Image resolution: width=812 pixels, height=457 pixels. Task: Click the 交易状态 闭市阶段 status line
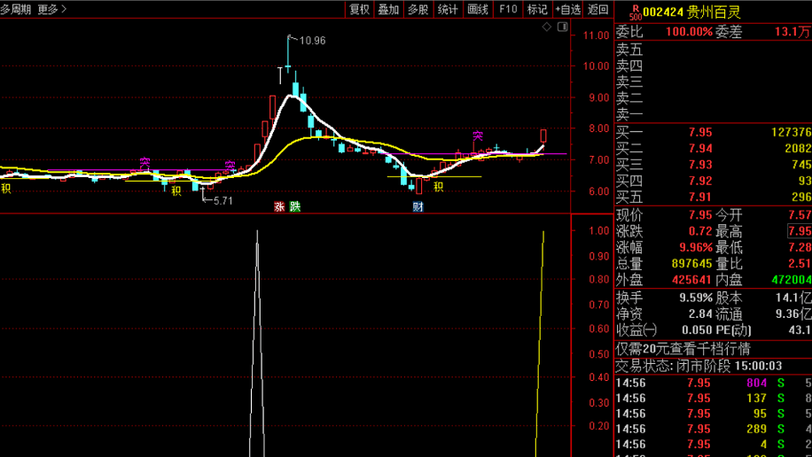coord(699,366)
